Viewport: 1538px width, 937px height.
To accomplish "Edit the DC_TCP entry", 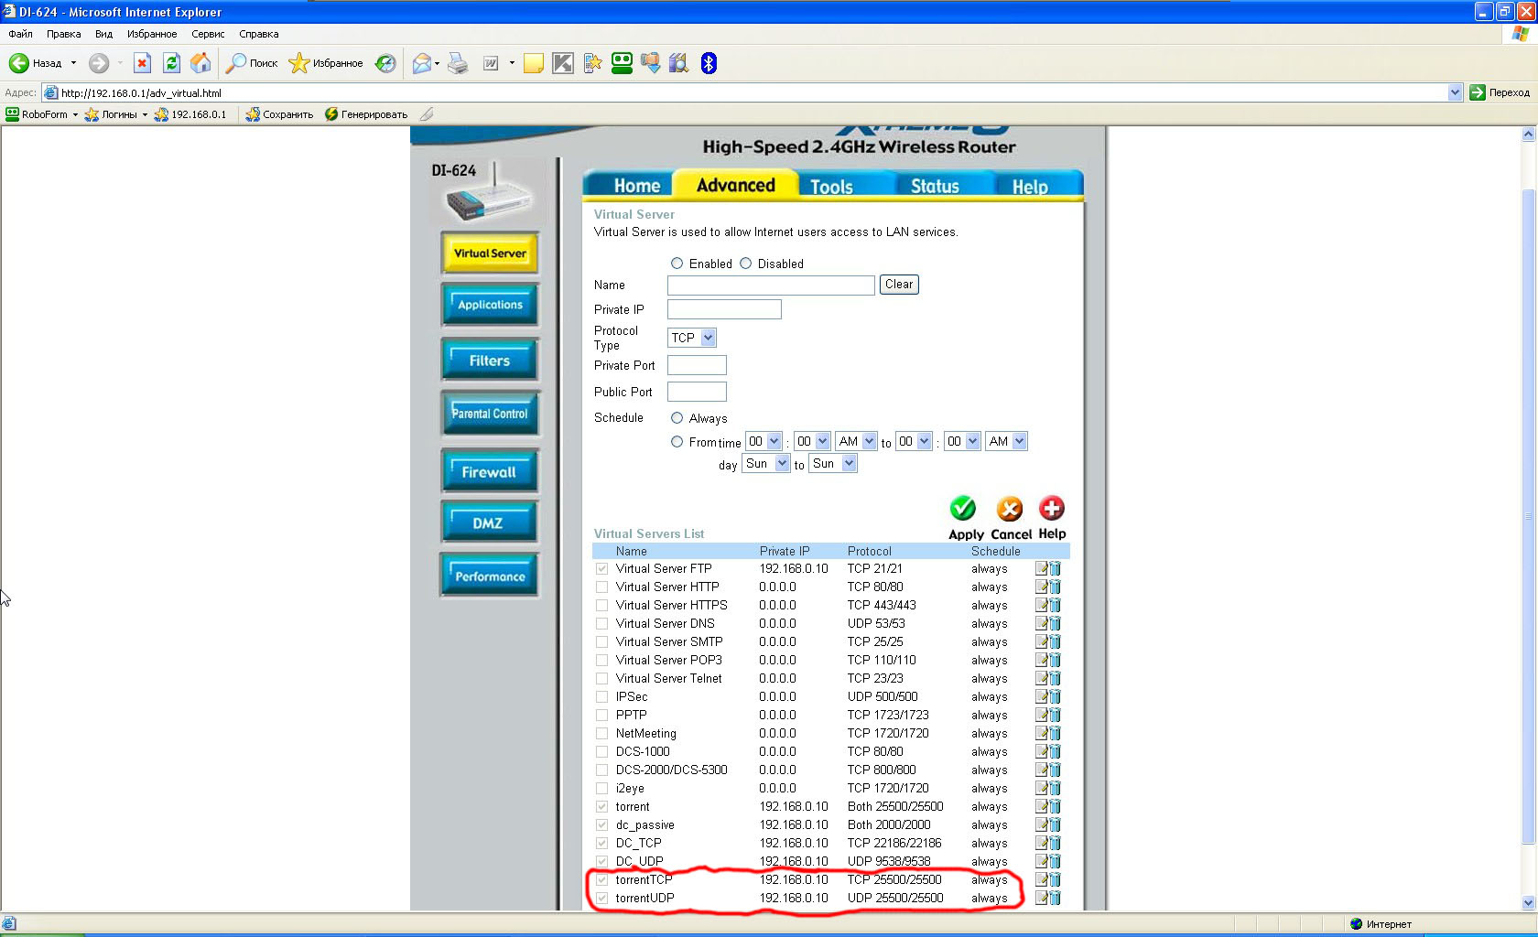I will pyautogui.click(x=1042, y=843).
